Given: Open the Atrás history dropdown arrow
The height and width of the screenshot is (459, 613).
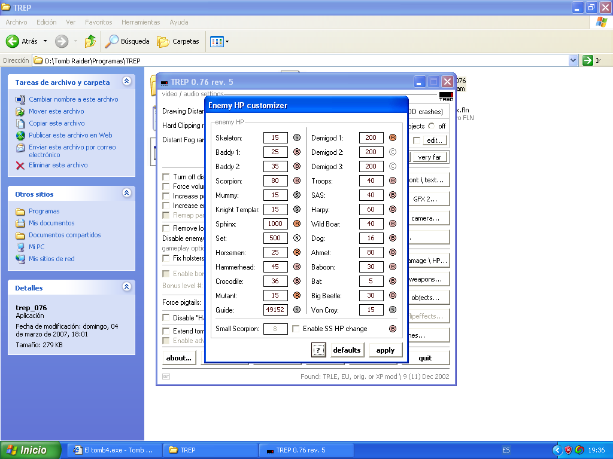Looking at the screenshot, I should click(x=45, y=41).
